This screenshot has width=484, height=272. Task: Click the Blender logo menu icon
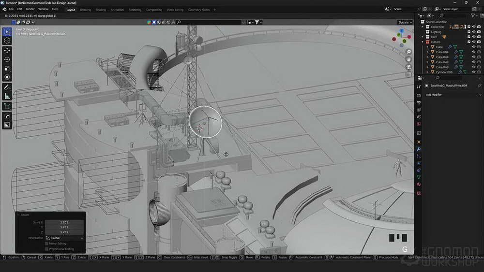4,9
